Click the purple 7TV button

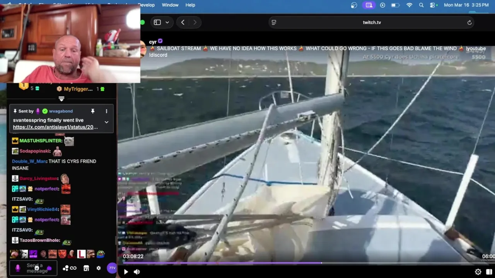point(112,268)
